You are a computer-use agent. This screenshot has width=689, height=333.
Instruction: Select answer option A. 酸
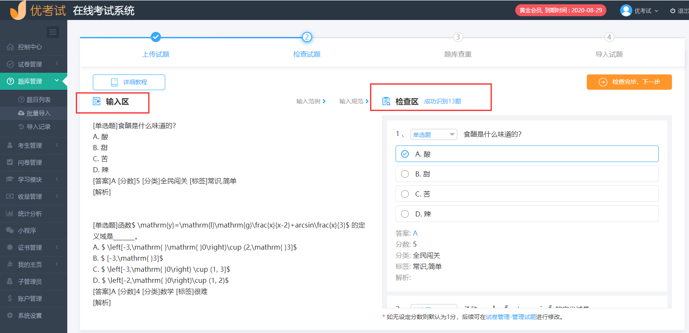coord(527,154)
